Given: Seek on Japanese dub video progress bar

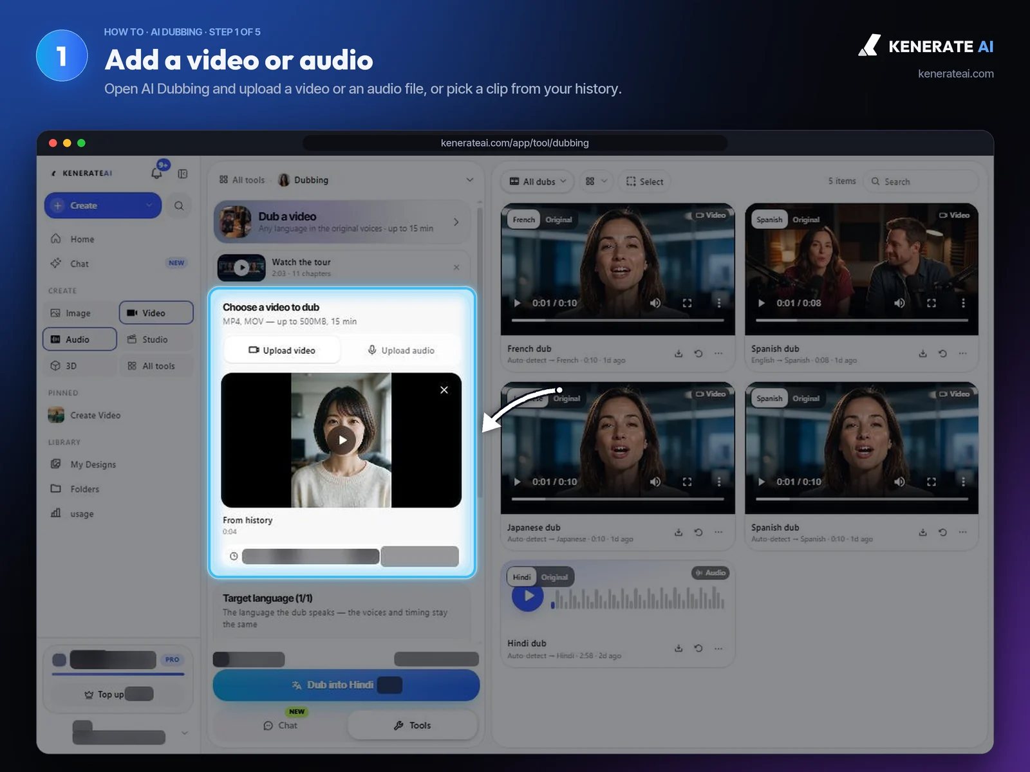Looking at the screenshot, I should click(617, 499).
